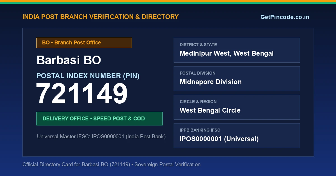
Task: Select the Universal Master IFSC text line
Action: [x=101, y=137]
